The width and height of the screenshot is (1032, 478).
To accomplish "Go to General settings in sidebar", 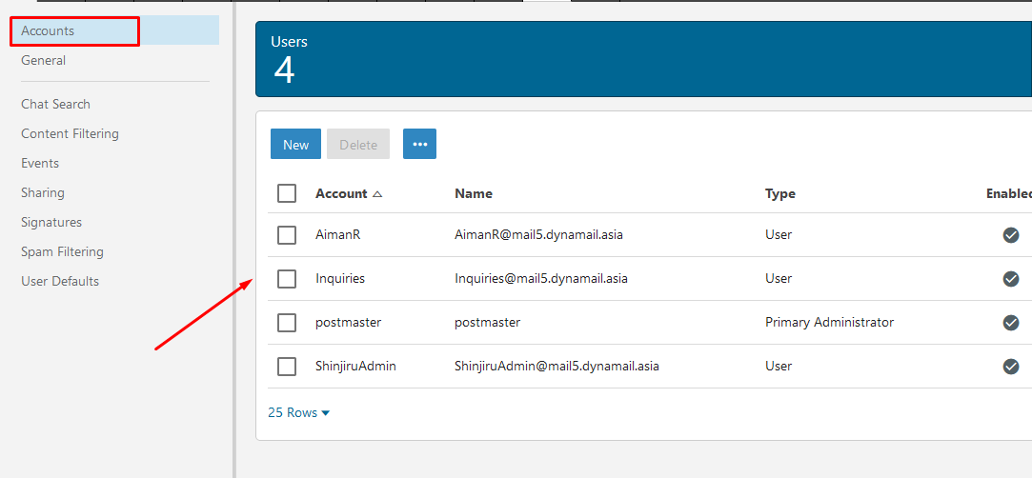I will tap(44, 61).
